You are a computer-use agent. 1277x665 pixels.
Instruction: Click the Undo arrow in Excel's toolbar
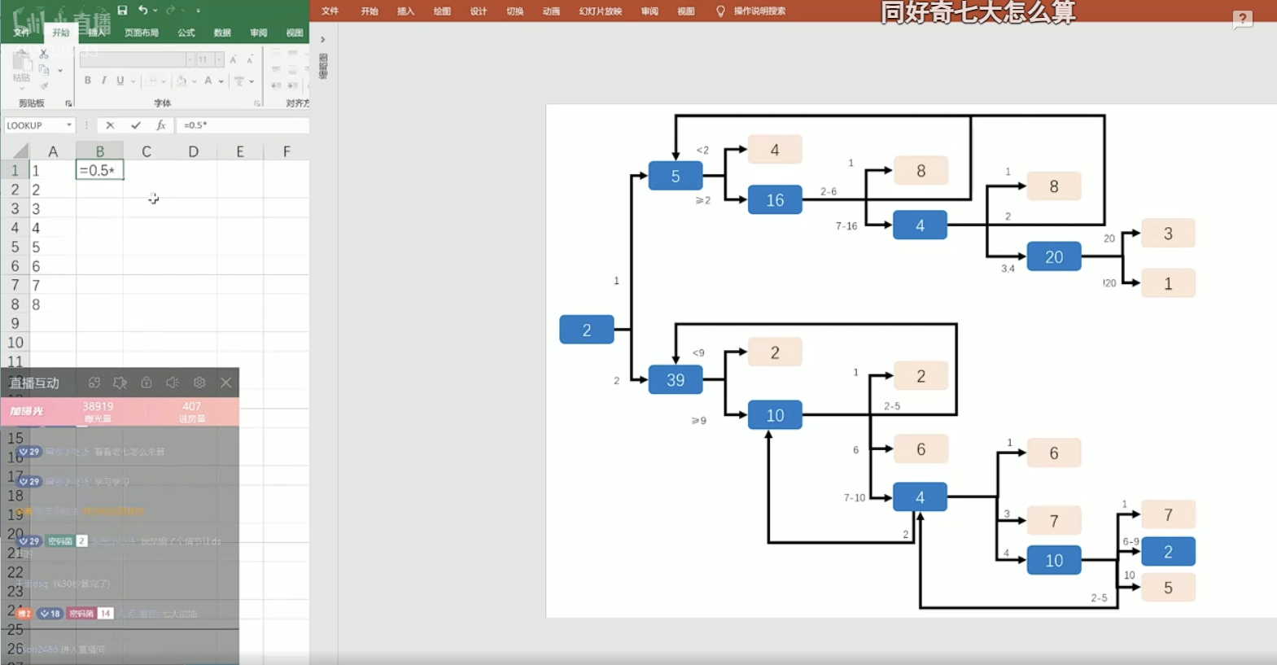(x=142, y=11)
